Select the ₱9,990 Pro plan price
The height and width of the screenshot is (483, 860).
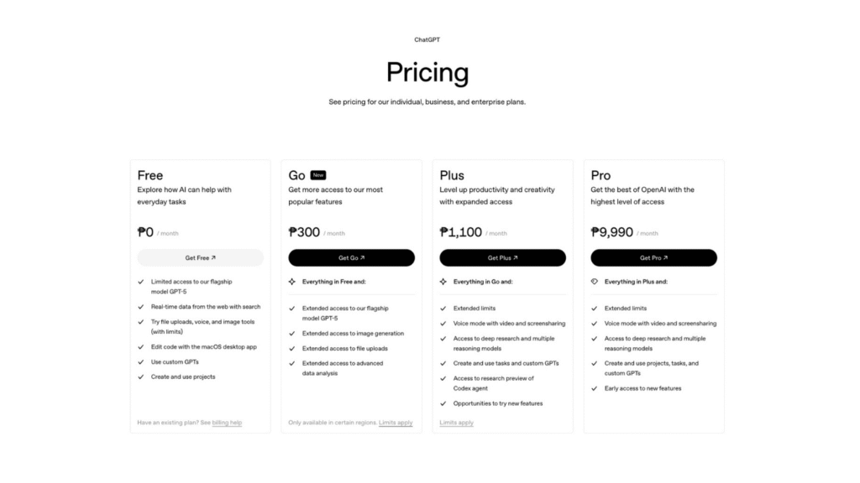[x=612, y=232]
